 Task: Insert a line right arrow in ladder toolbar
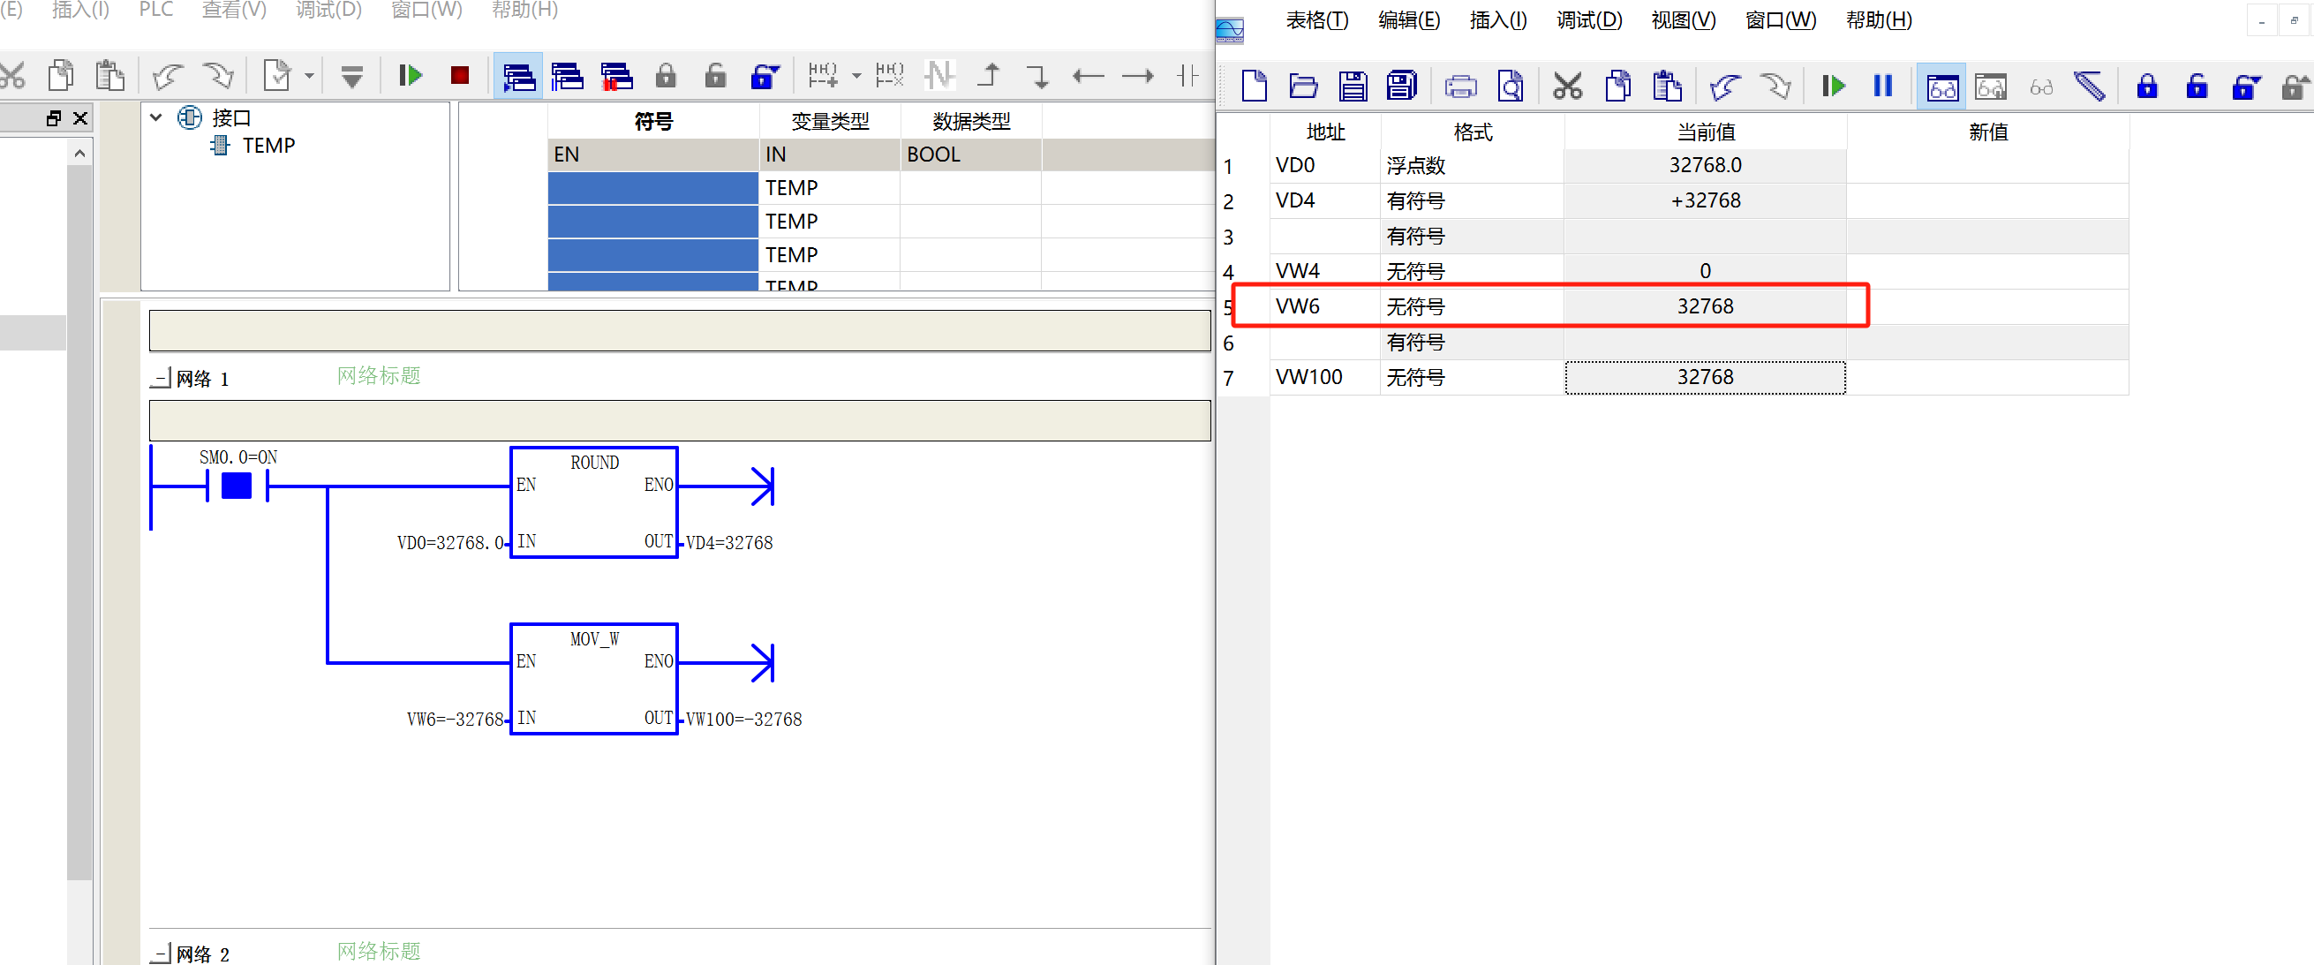click(1137, 77)
